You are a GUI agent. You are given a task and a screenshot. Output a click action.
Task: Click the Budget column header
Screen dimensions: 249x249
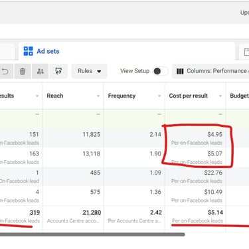239,96
